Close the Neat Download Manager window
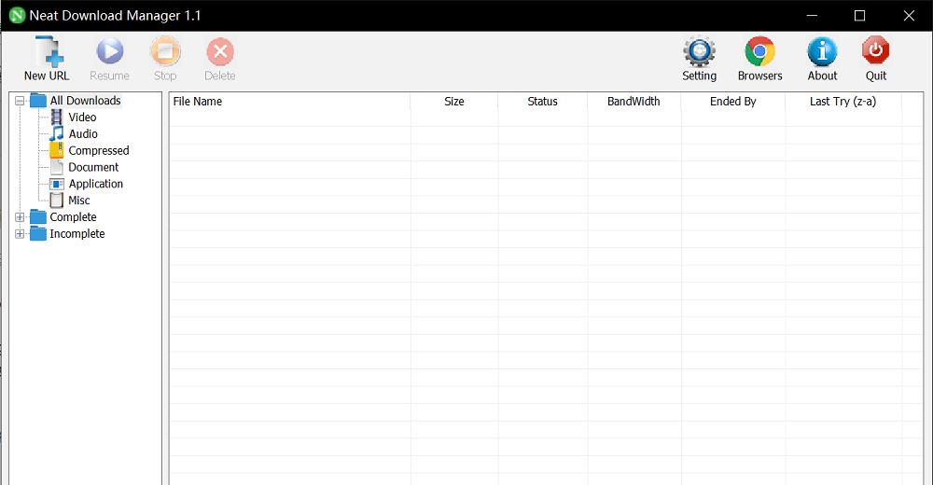This screenshot has width=933, height=485. click(909, 16)
